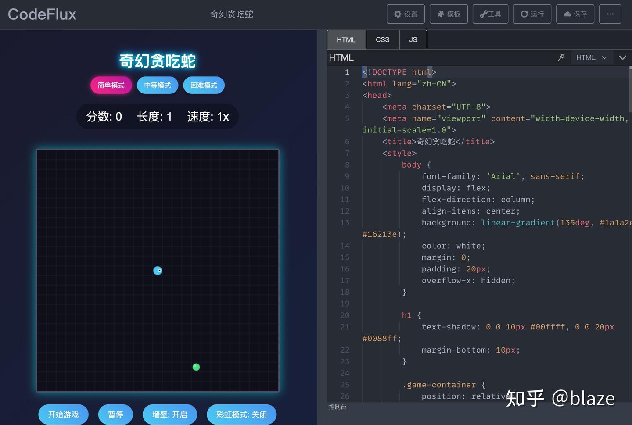Click the ellipsis more-options icon
Viewport: 632px width, 425px height.
tap(610, 14)
